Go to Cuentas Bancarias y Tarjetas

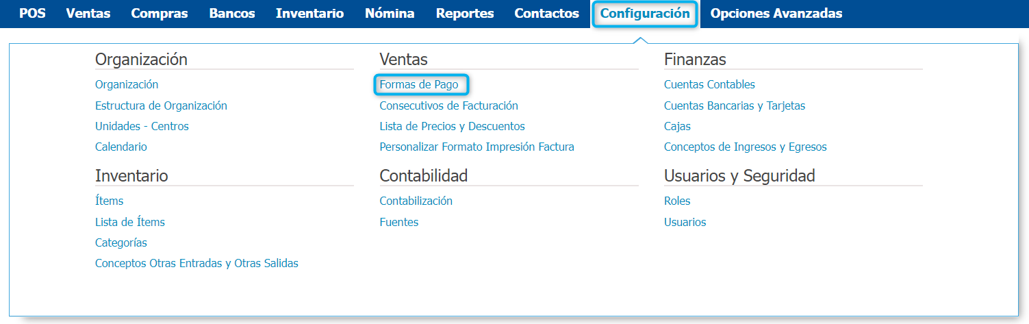click(x=735, y=105)
